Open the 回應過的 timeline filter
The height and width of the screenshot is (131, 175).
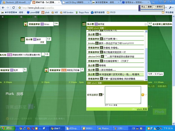click(x=162, y=86)
